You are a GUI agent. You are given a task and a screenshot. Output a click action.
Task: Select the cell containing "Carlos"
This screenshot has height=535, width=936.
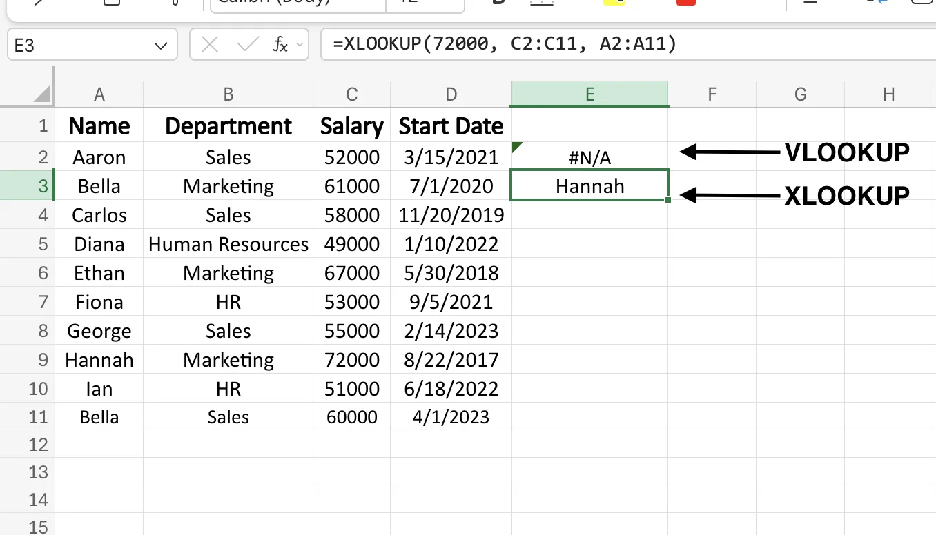[x=99, y=215]
